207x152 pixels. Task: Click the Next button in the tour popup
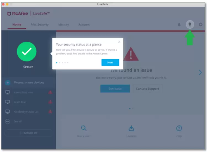click(110, 62)
